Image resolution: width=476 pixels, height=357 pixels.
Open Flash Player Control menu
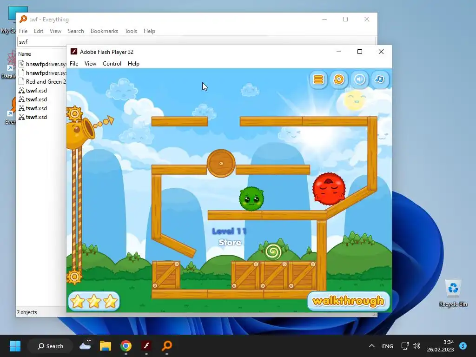click(112, 63)
